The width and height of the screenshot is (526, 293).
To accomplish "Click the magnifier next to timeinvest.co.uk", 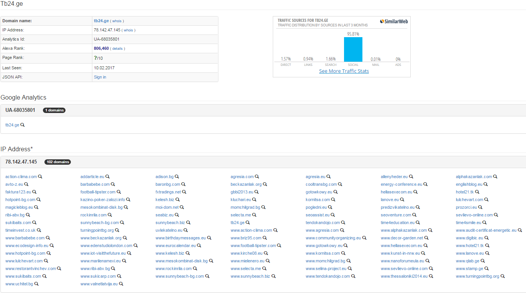I will (x=39, y=230).
